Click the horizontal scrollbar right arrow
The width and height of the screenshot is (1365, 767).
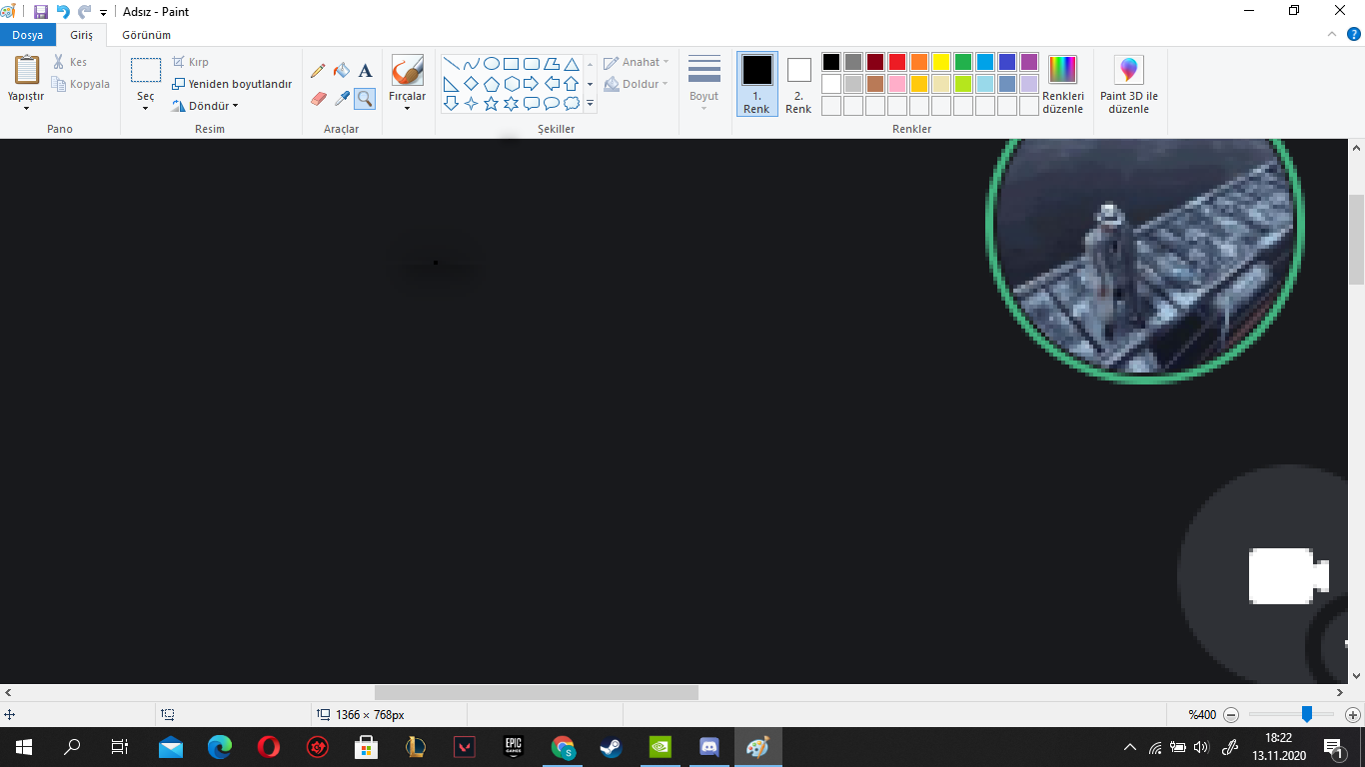click(x=1340, y=692)
